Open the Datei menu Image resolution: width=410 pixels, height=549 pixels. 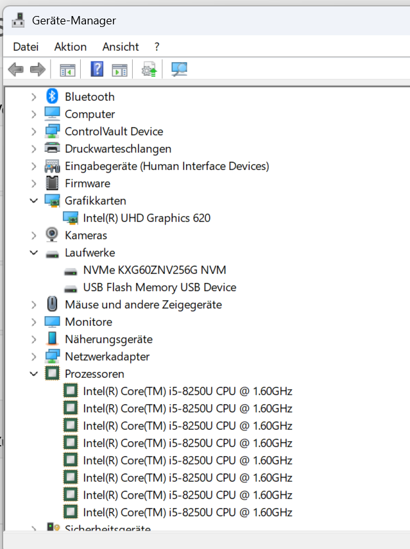pos(26,47)
